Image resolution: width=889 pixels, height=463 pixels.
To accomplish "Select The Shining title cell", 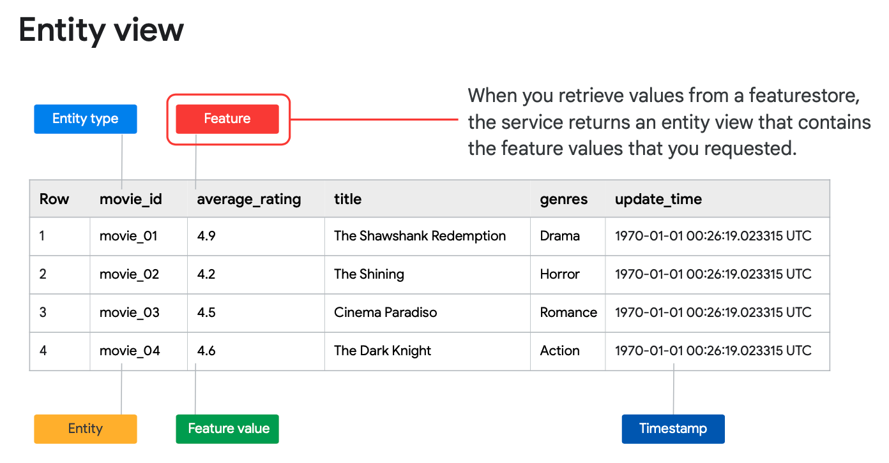I will pos(369,274).
